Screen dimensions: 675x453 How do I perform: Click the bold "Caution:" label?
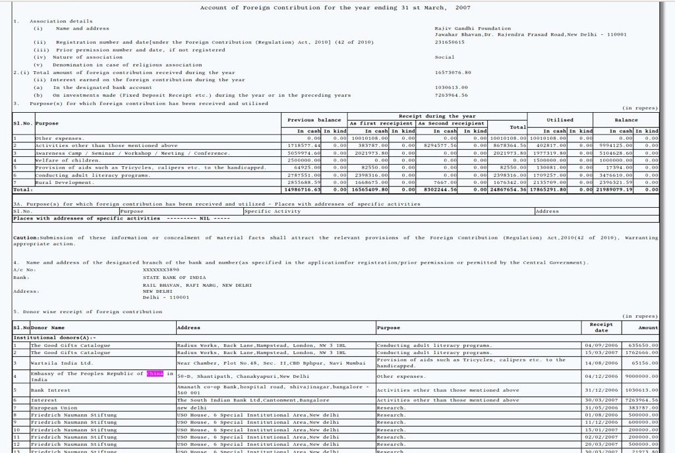tap(26, 237)
